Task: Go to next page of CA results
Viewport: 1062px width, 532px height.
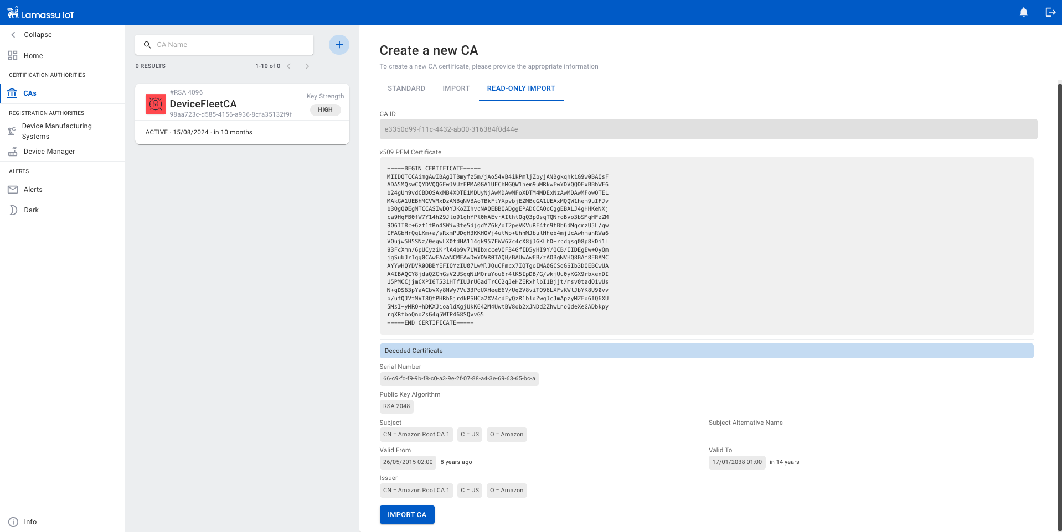Action: (307, 66)
